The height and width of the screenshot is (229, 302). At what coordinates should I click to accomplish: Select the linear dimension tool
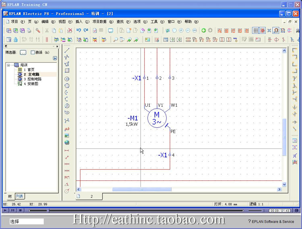click(67, 150)
